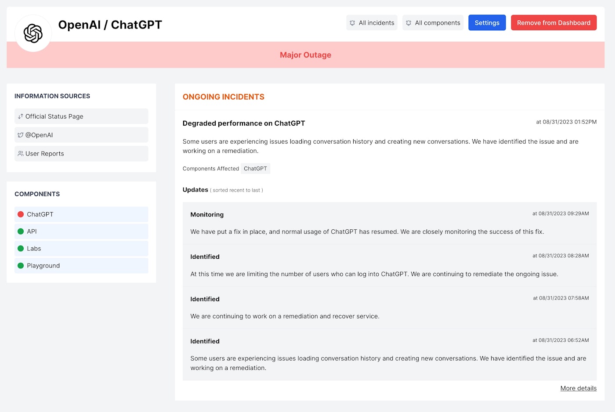Click the green status dot for API
615x412 pixels.
click(21, 231)
